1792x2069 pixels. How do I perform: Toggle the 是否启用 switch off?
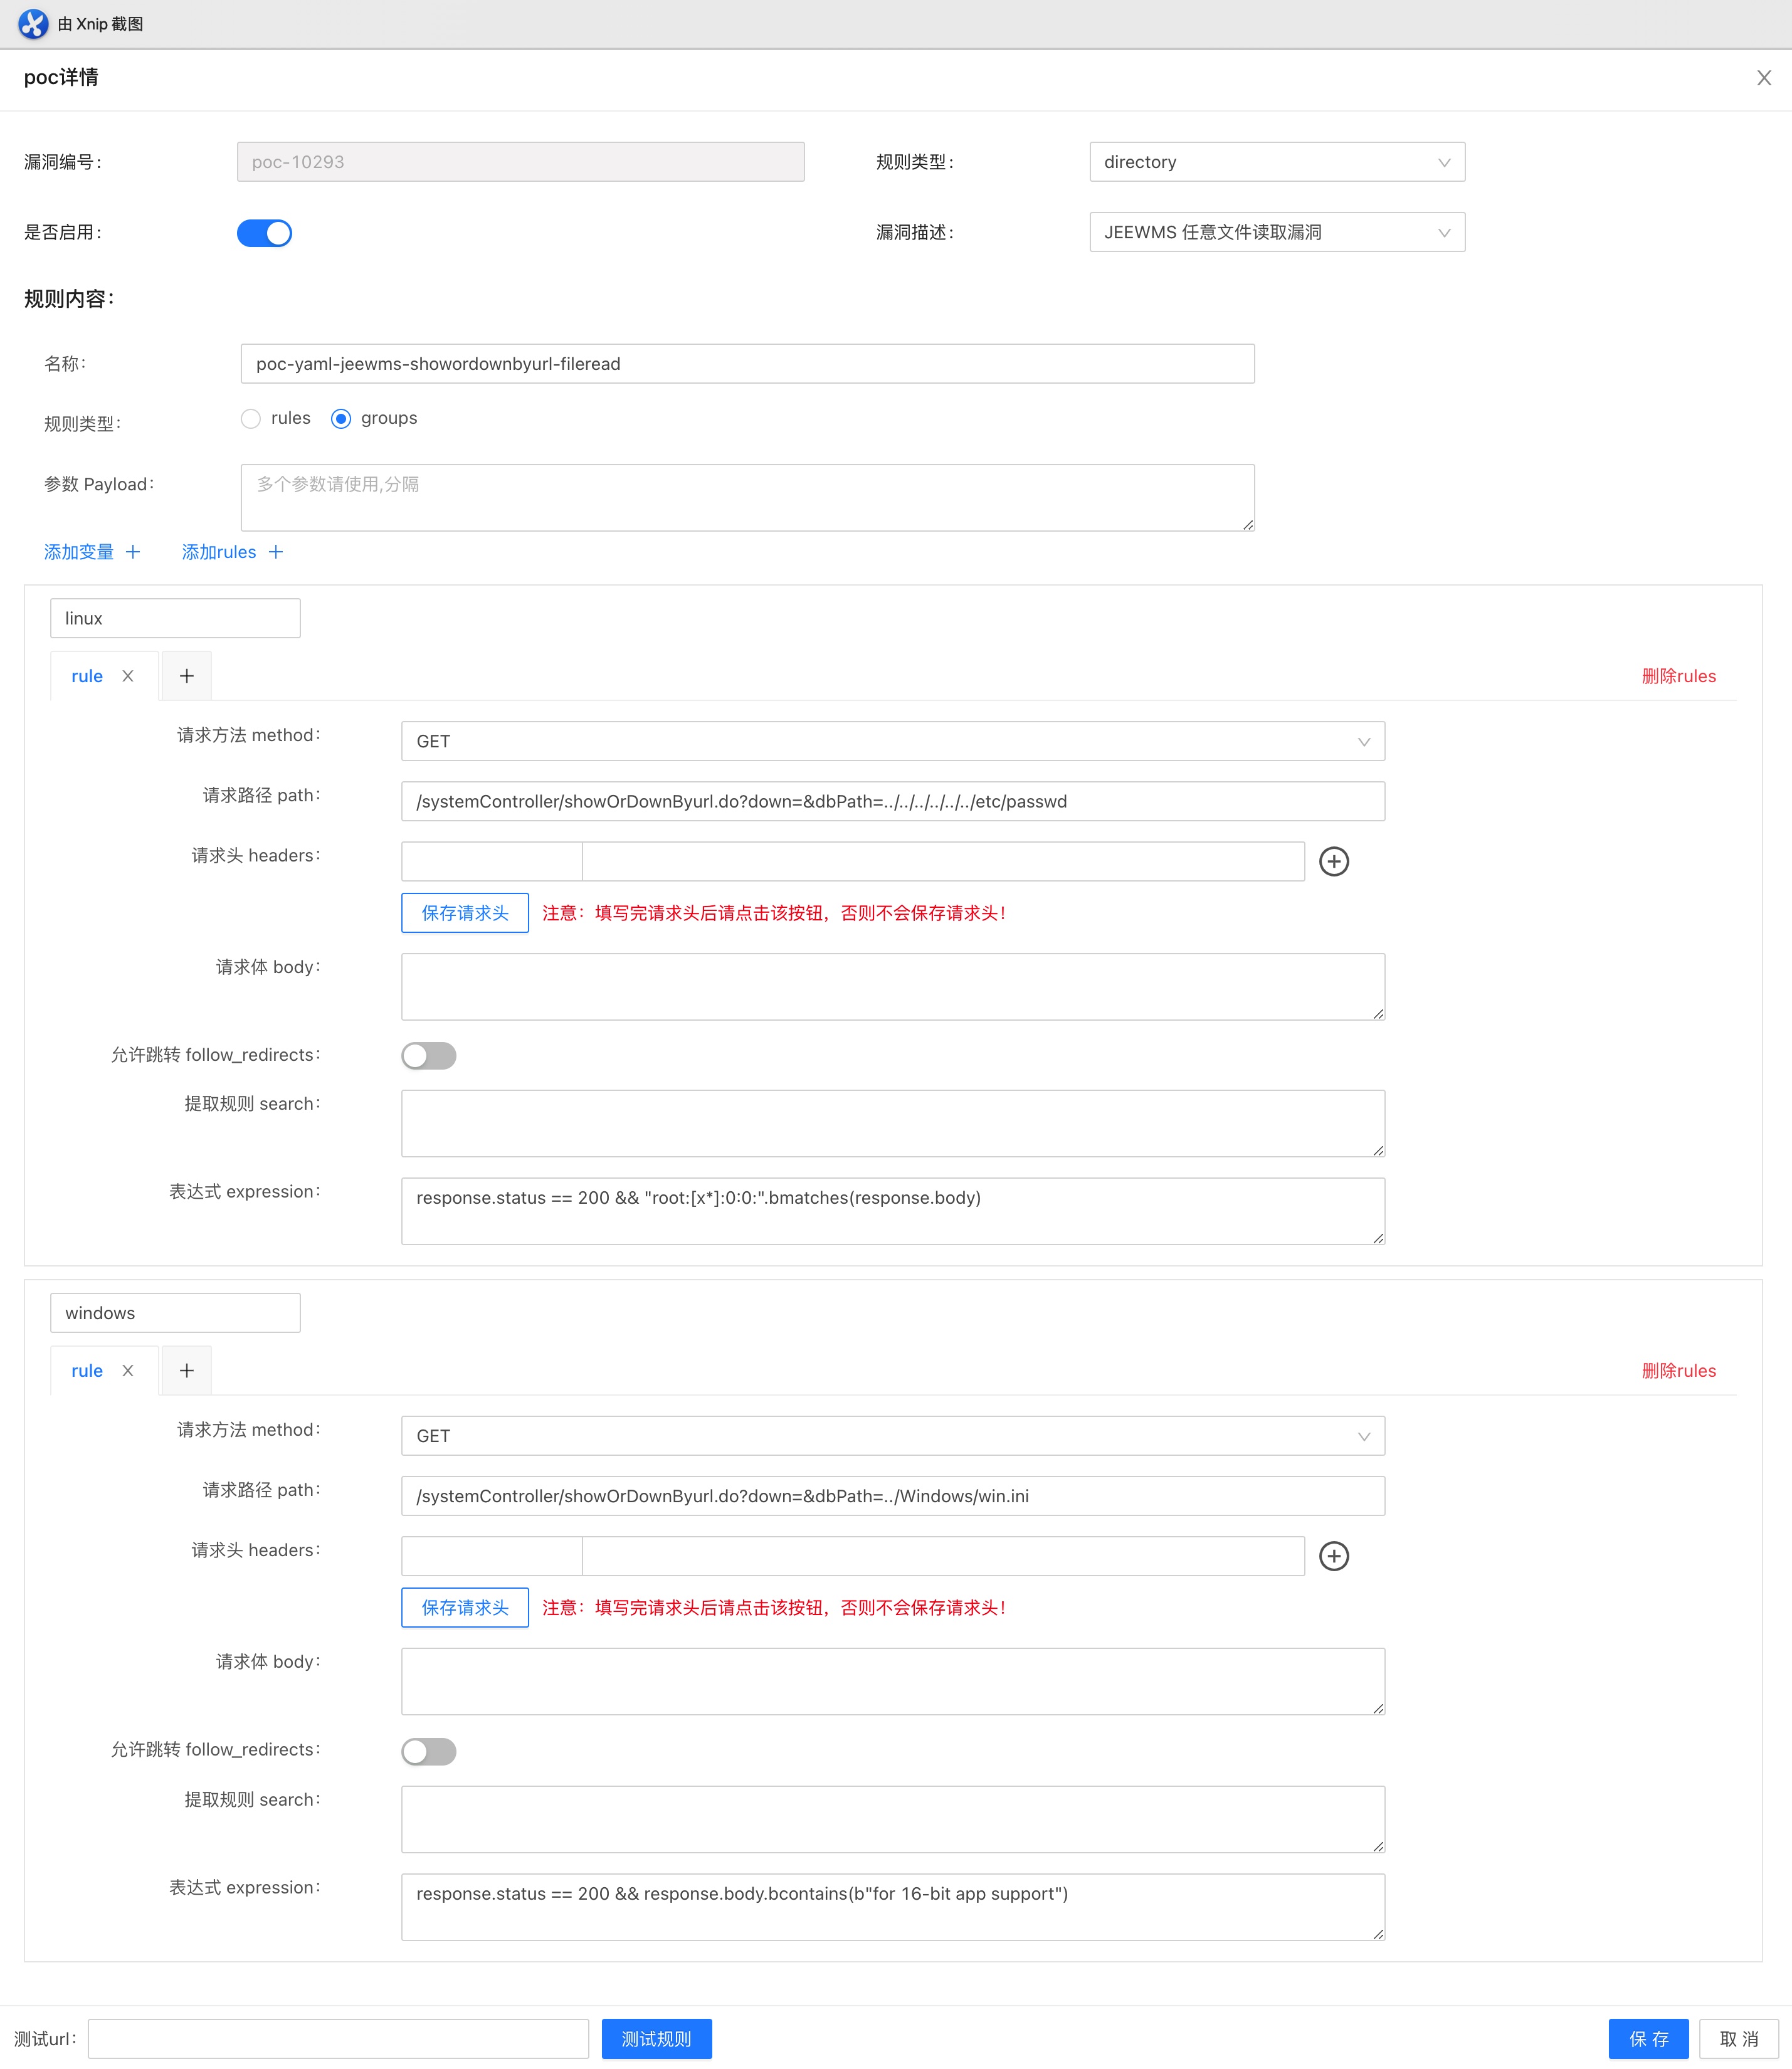[x=264, y=233]
